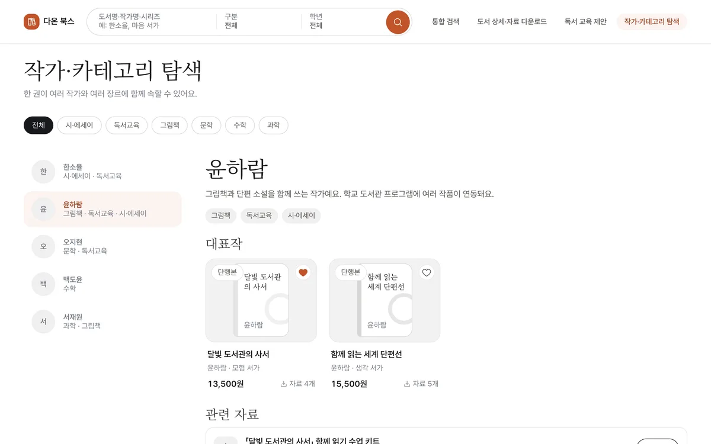Click the 다온 북스 logo icon

[31, 22]
